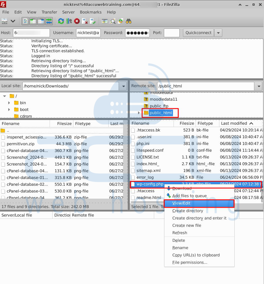Open the File menu
The height and width of the screenshot is (284, 264).
pos(6,12)
